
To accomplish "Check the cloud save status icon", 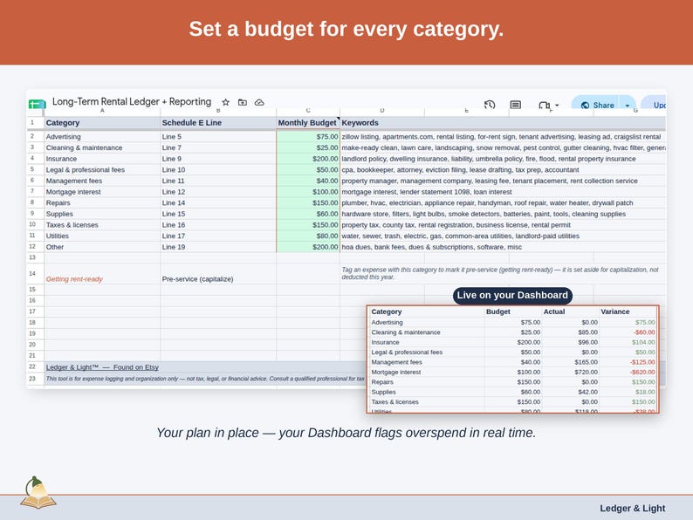I will pos(259,102).
